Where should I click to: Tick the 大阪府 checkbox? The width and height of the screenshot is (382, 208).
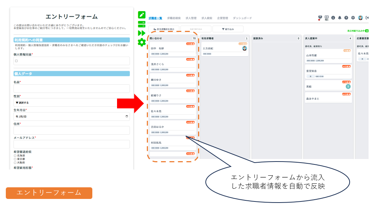15,163
